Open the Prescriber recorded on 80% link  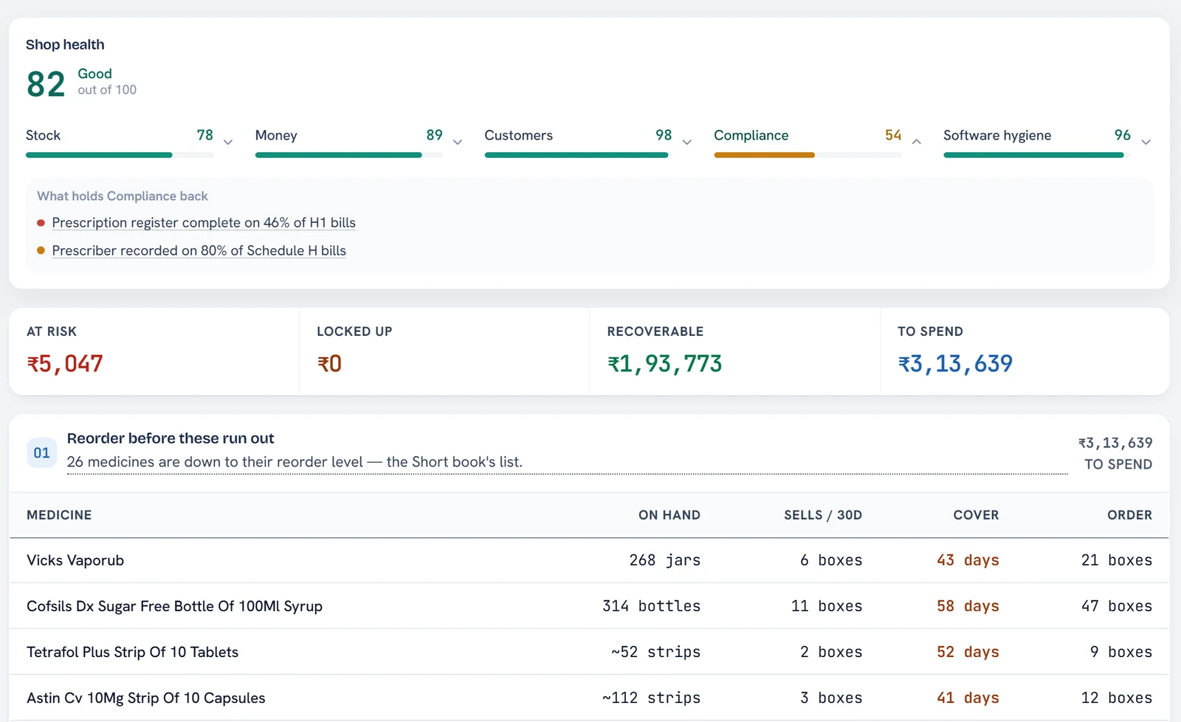[199, 251]
